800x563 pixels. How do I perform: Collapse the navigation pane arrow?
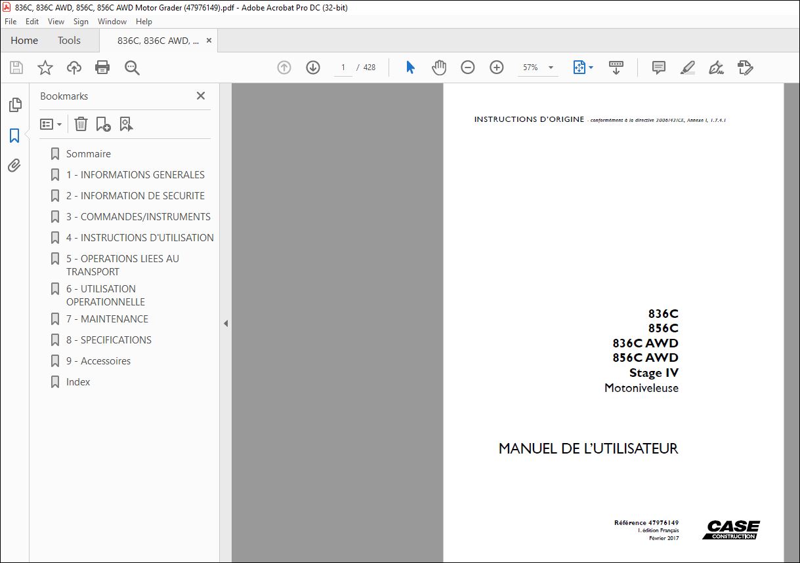(x=226, y=323)
